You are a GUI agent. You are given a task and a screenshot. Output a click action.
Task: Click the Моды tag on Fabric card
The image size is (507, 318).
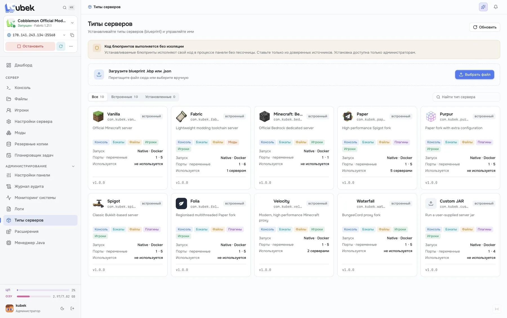point(233,142)
